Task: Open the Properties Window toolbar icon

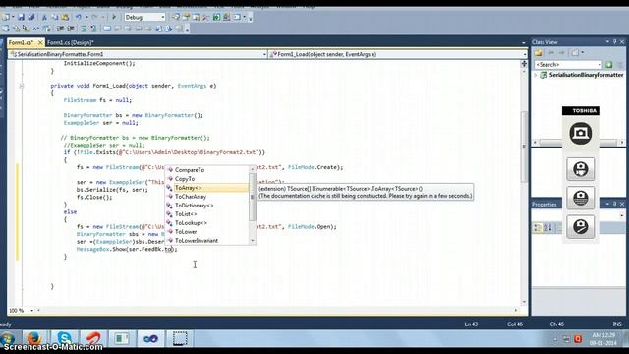Action: click(x=186, y=17)
